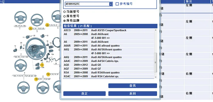Click steering wheel image number 4 in the diagram
213x102 pixels.
pyautogui.click(x=21, y=65)
